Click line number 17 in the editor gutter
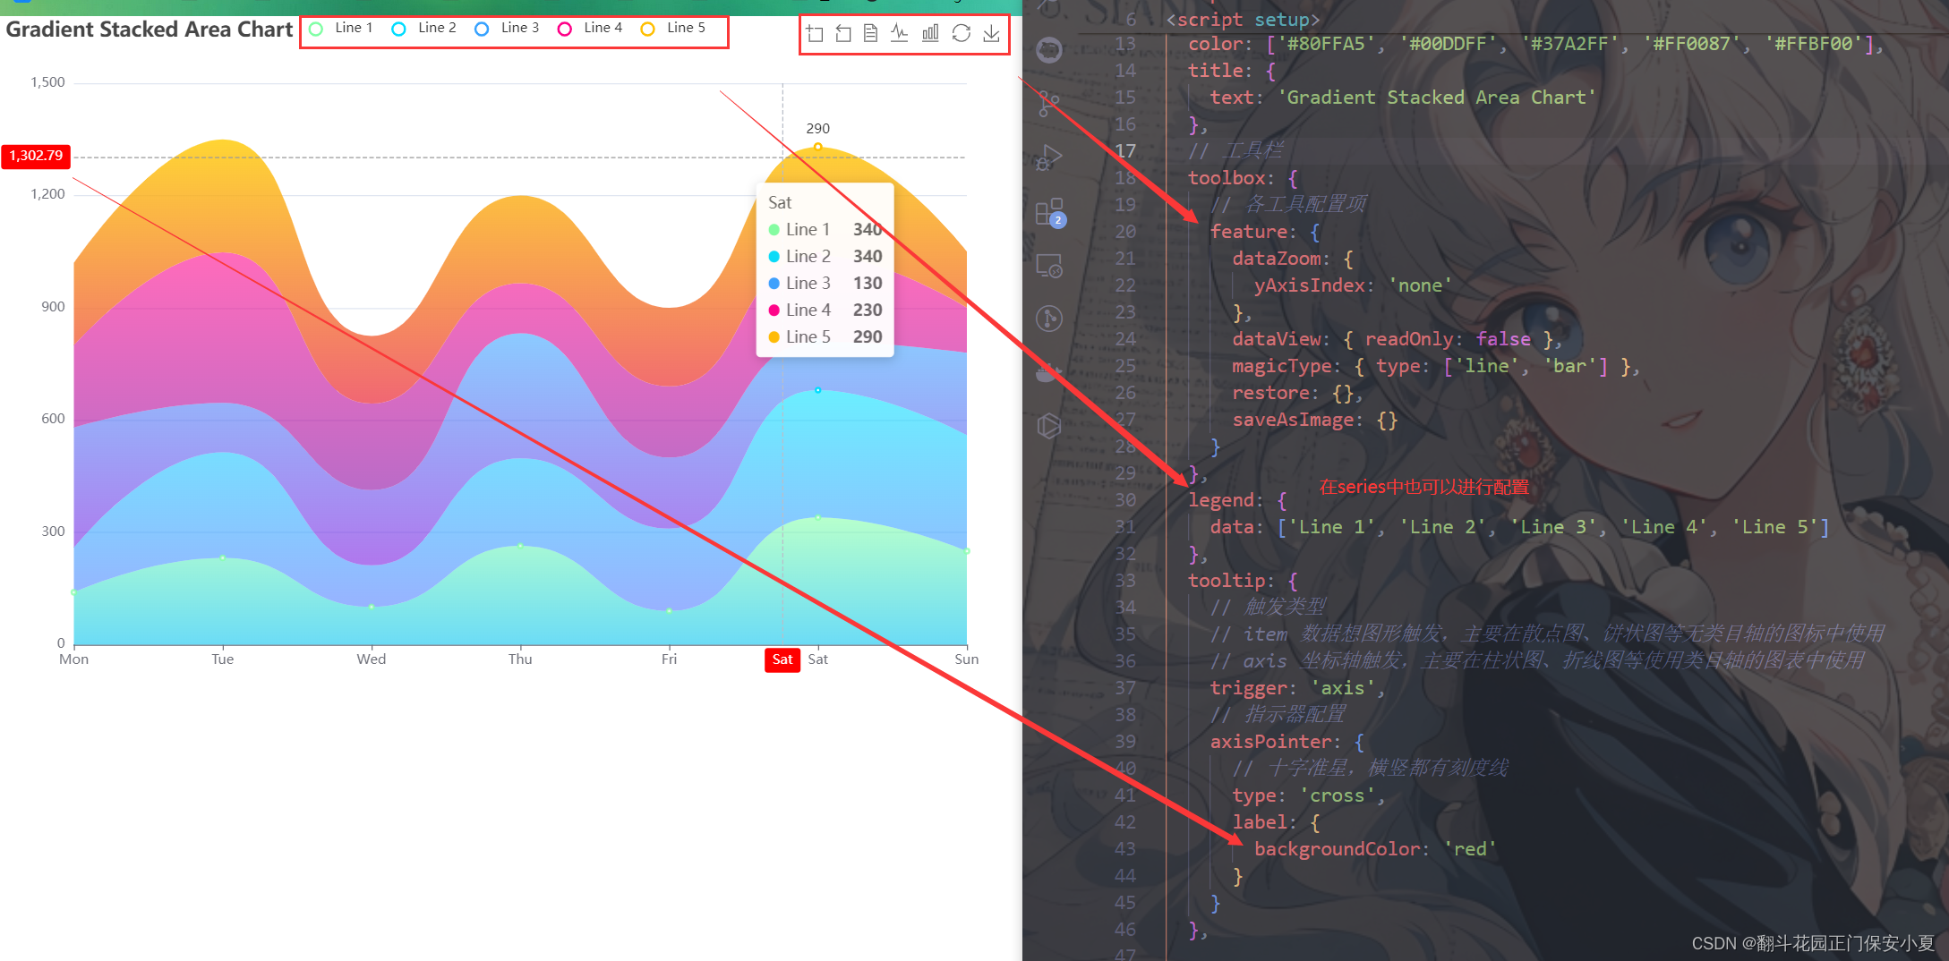The image size is (1949, 961). coord(1125,151)
